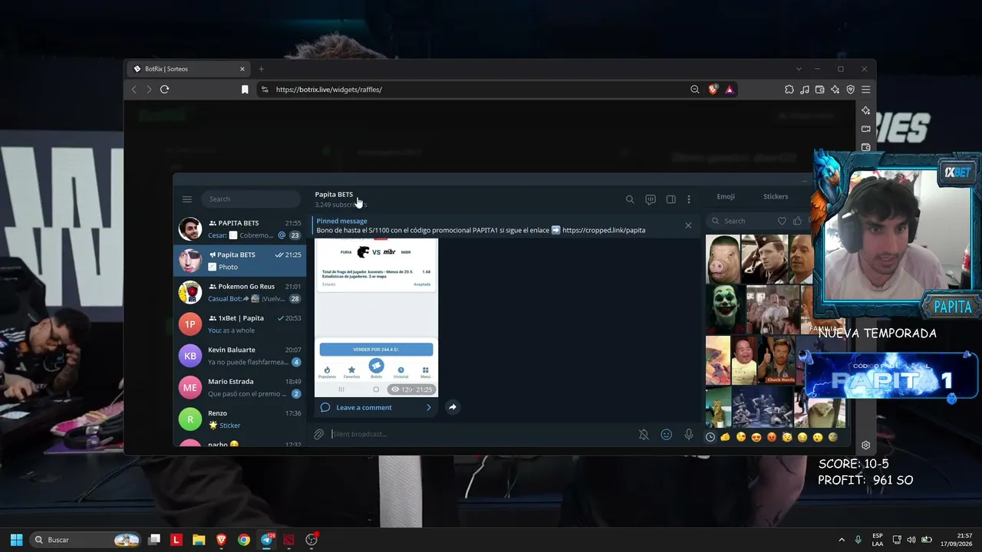
Task: Reload the BotRix page
Action: click(x=164, y=90)
